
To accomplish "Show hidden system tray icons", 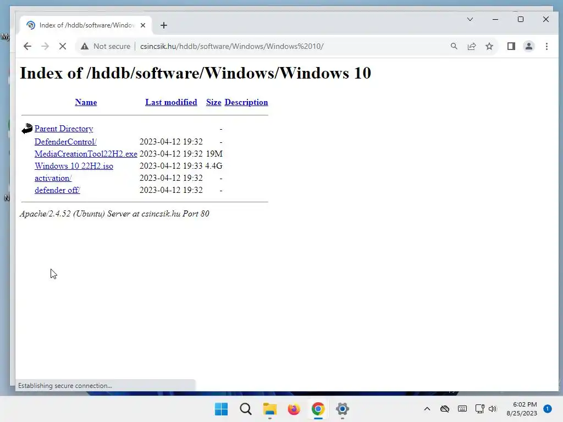I will pos(427,409).
